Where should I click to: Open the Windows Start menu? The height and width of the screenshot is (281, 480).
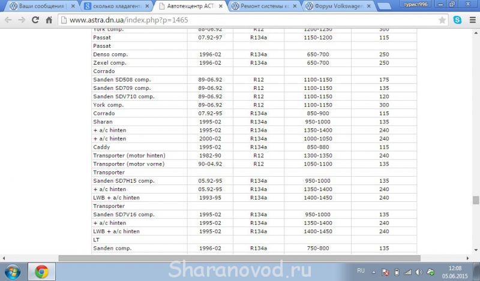12,271
